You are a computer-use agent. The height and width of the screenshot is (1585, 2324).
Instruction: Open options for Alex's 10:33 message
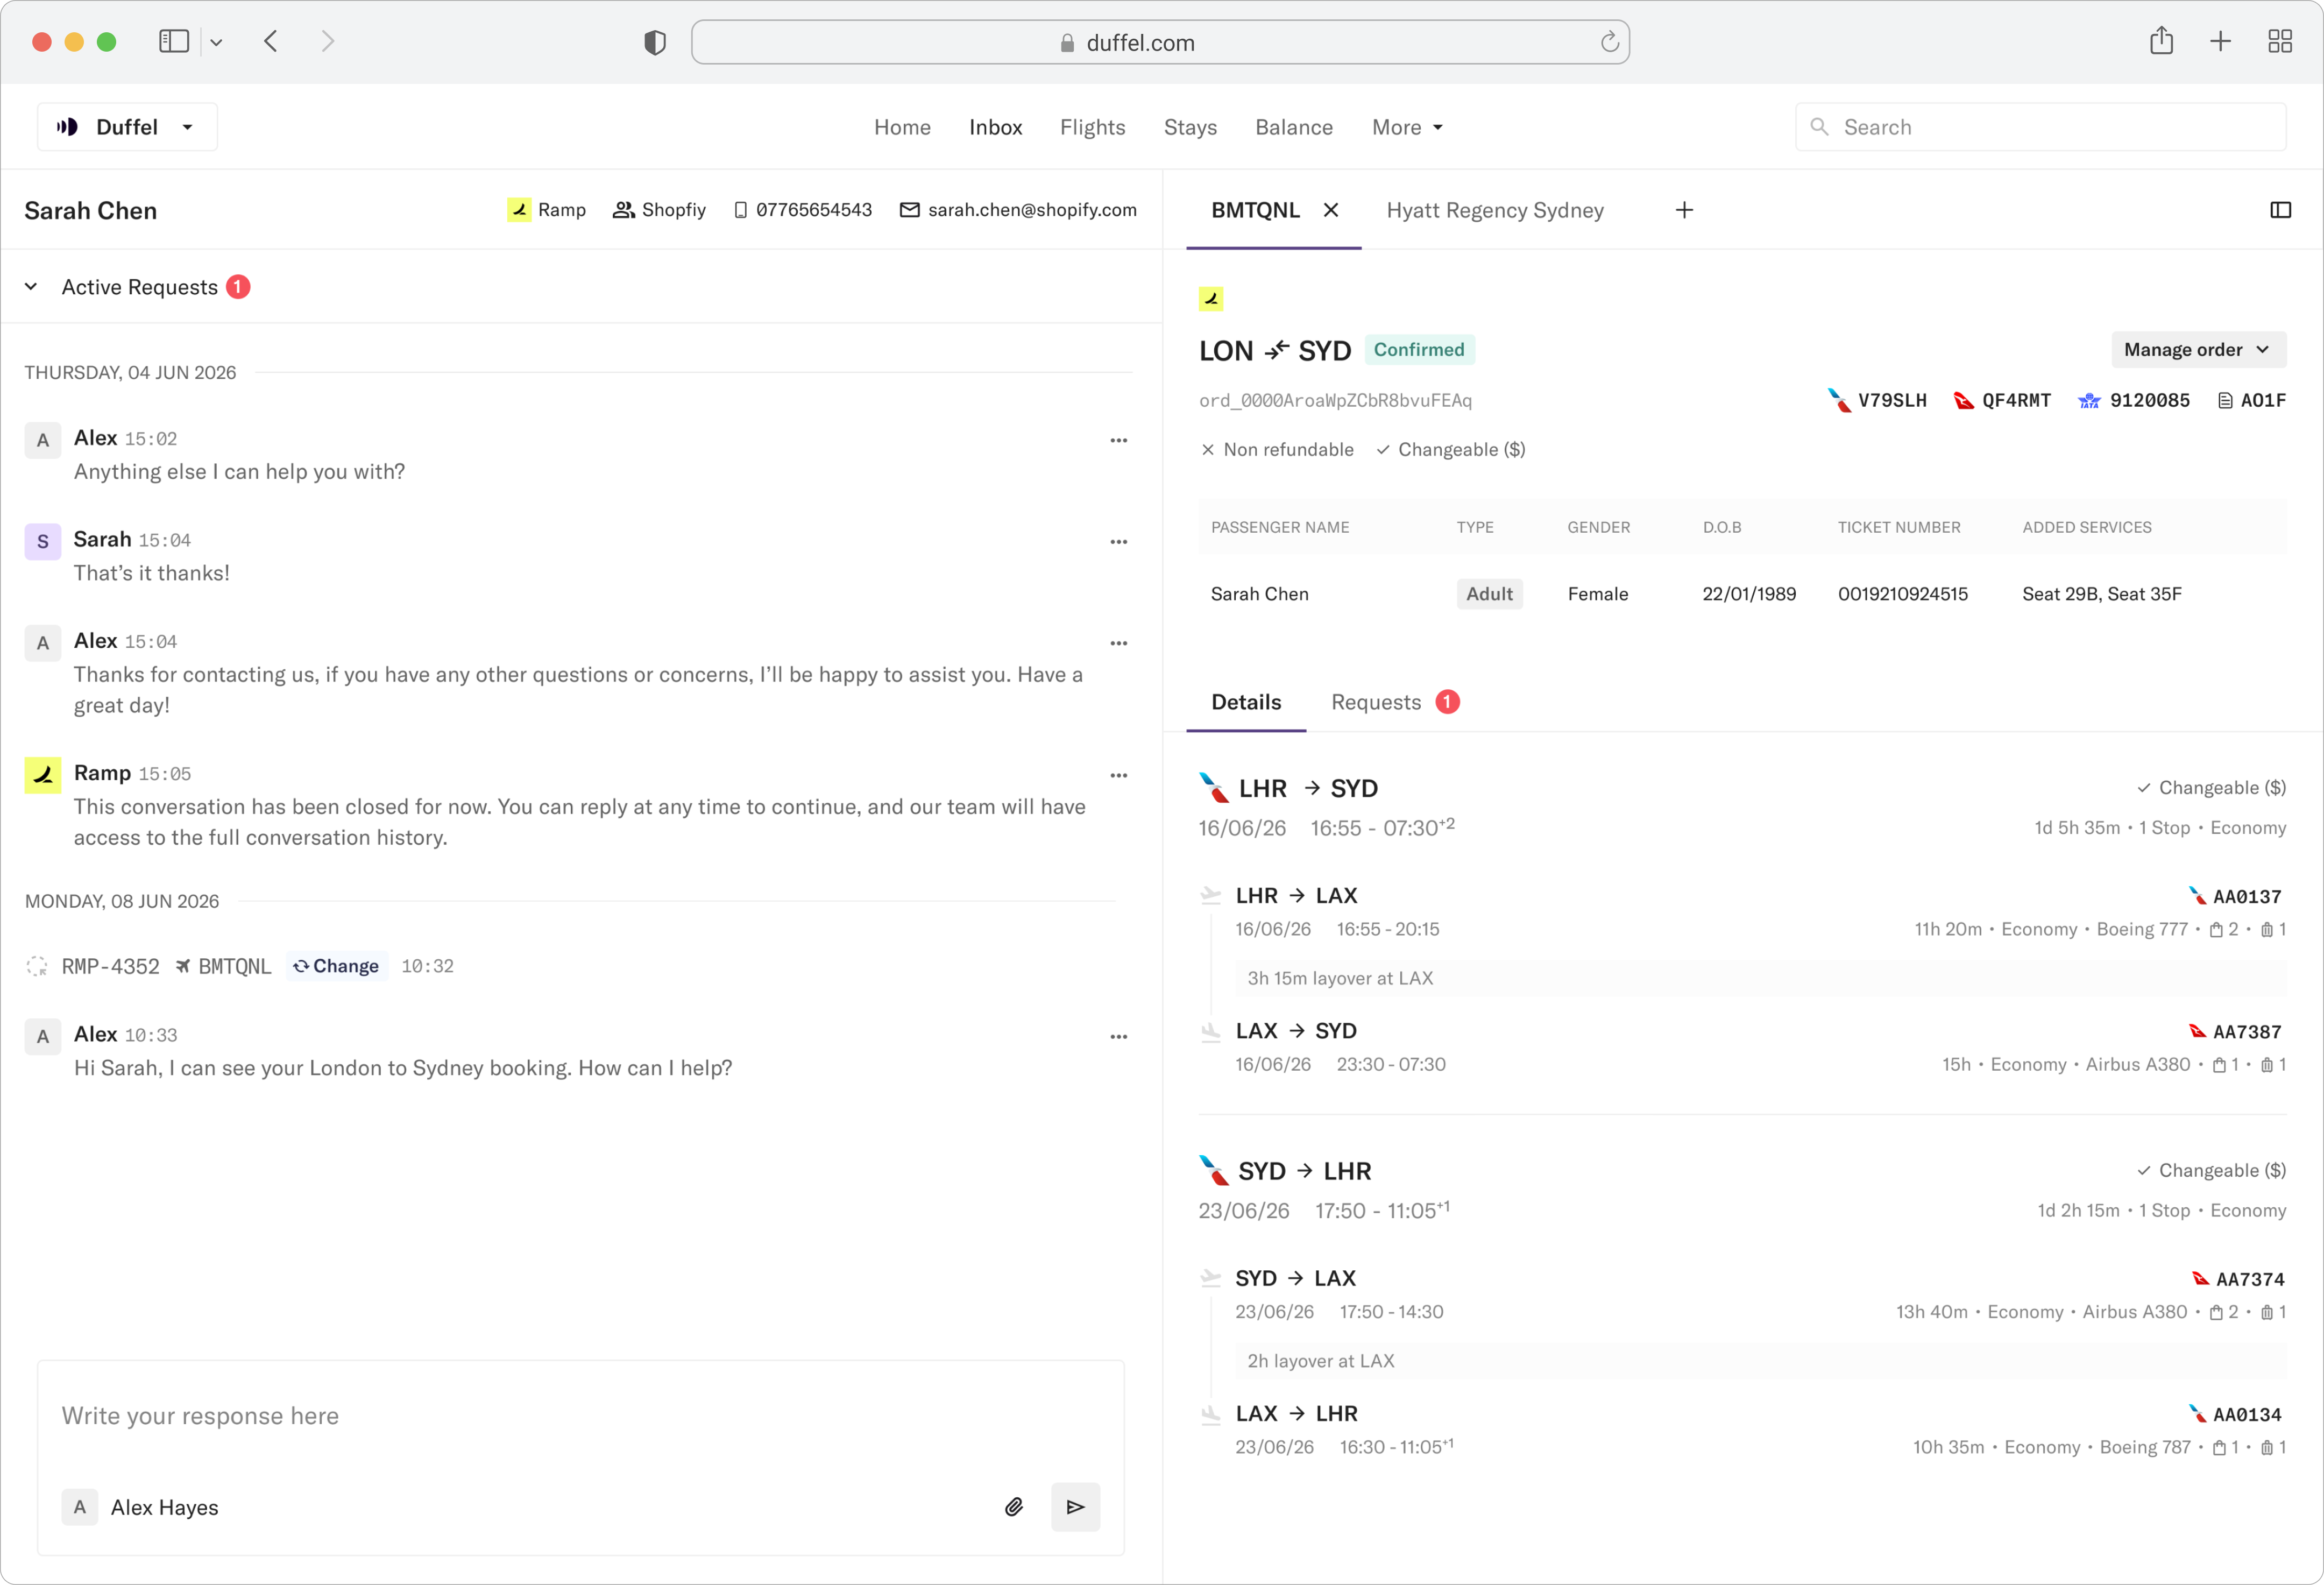[1118, 1037]
